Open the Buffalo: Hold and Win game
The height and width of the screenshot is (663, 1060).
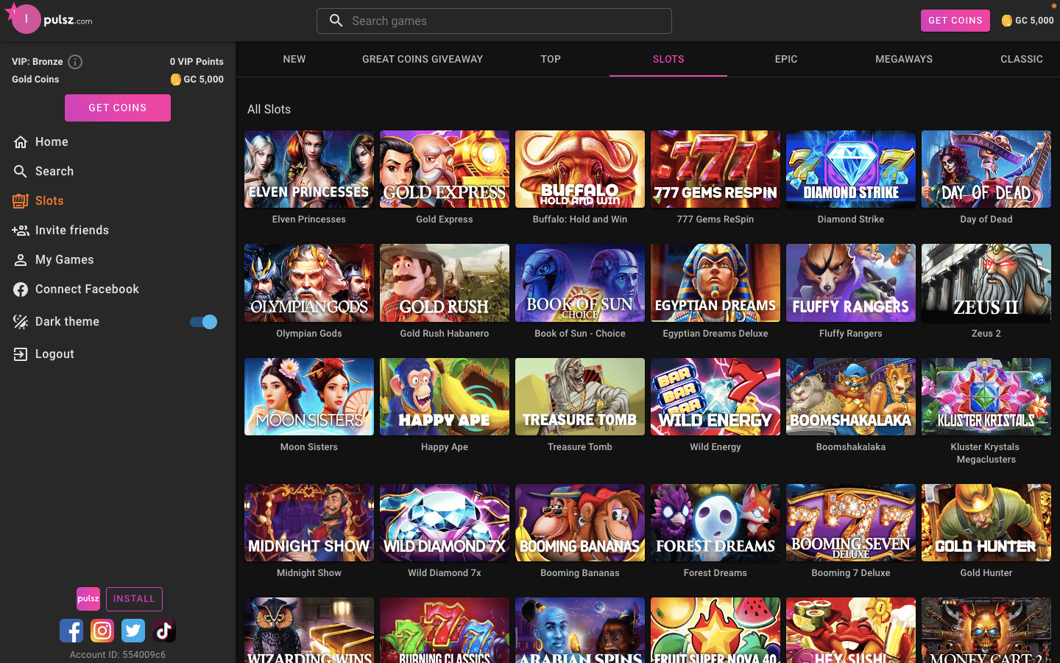click(x=579, y=169)
